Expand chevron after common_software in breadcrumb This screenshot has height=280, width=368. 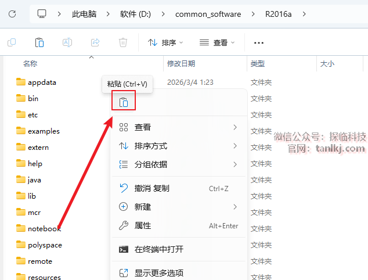(x=253, y=14)
